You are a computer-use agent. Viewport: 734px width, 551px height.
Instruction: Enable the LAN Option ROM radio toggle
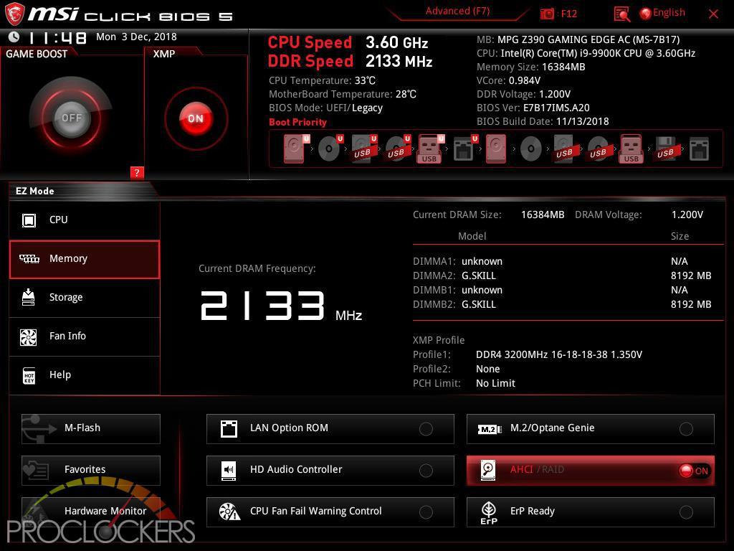[x=426, y=429]
